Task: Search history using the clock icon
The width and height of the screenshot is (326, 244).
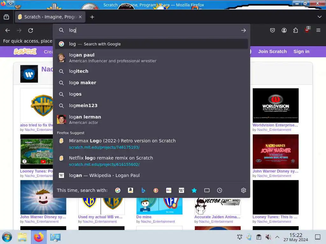Action: pos(220,190)
